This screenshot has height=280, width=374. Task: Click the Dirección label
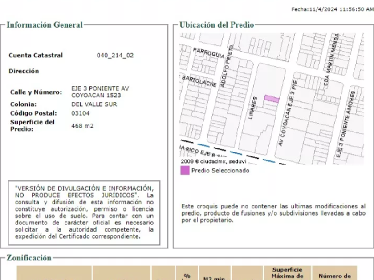24,71
